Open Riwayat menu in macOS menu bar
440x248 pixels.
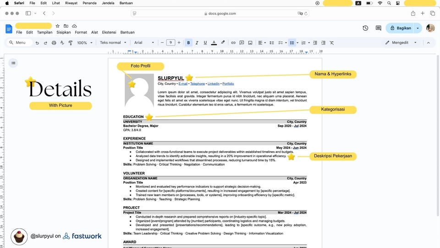click(71, 3)
